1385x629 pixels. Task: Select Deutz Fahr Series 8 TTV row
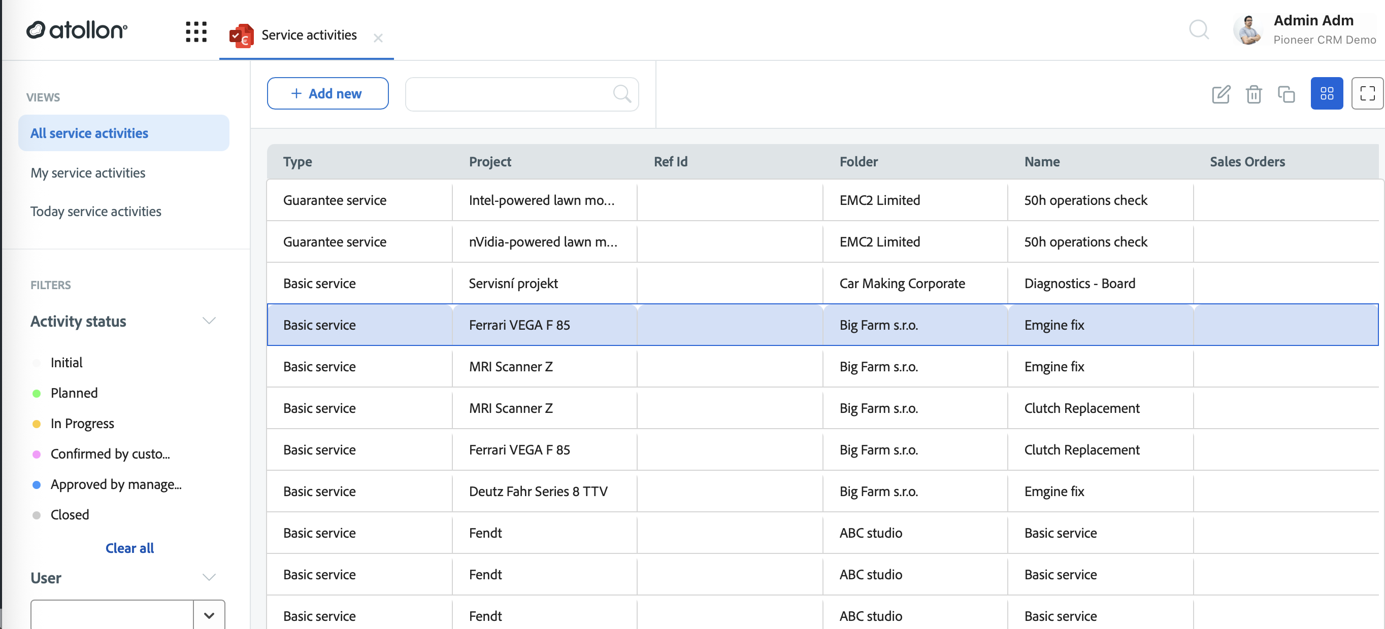coord(822,492)
